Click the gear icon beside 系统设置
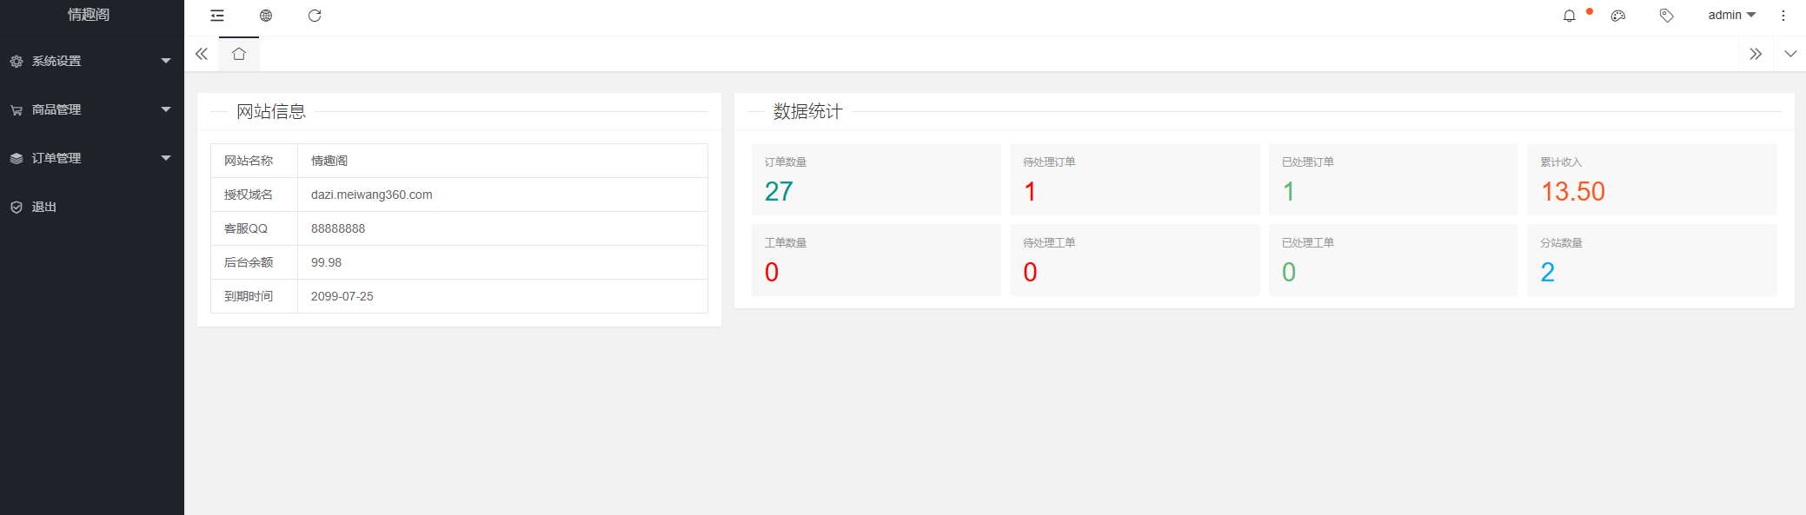The width and height of the screenshot is (1806, 515). point(17,62)
